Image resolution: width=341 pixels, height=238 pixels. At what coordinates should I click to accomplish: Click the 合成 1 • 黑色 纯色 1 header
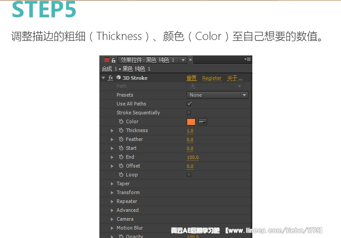(126, 69)
